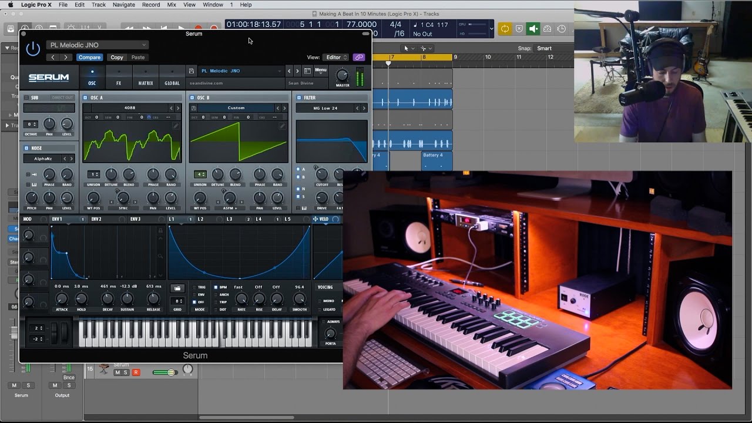Toggle NOISE oscillator checkbox

coord(26,148)
